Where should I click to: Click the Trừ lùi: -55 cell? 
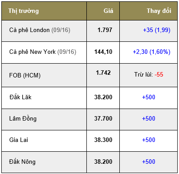(x=148, y=75)
